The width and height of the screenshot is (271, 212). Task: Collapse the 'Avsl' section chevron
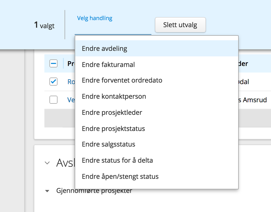point(47,163)
